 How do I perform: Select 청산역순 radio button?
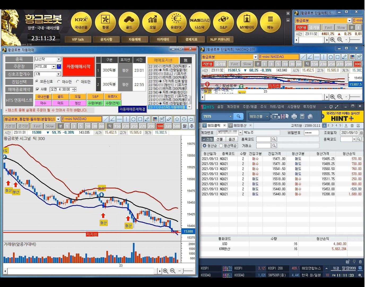pyautogui.click(x=221, y=146)
